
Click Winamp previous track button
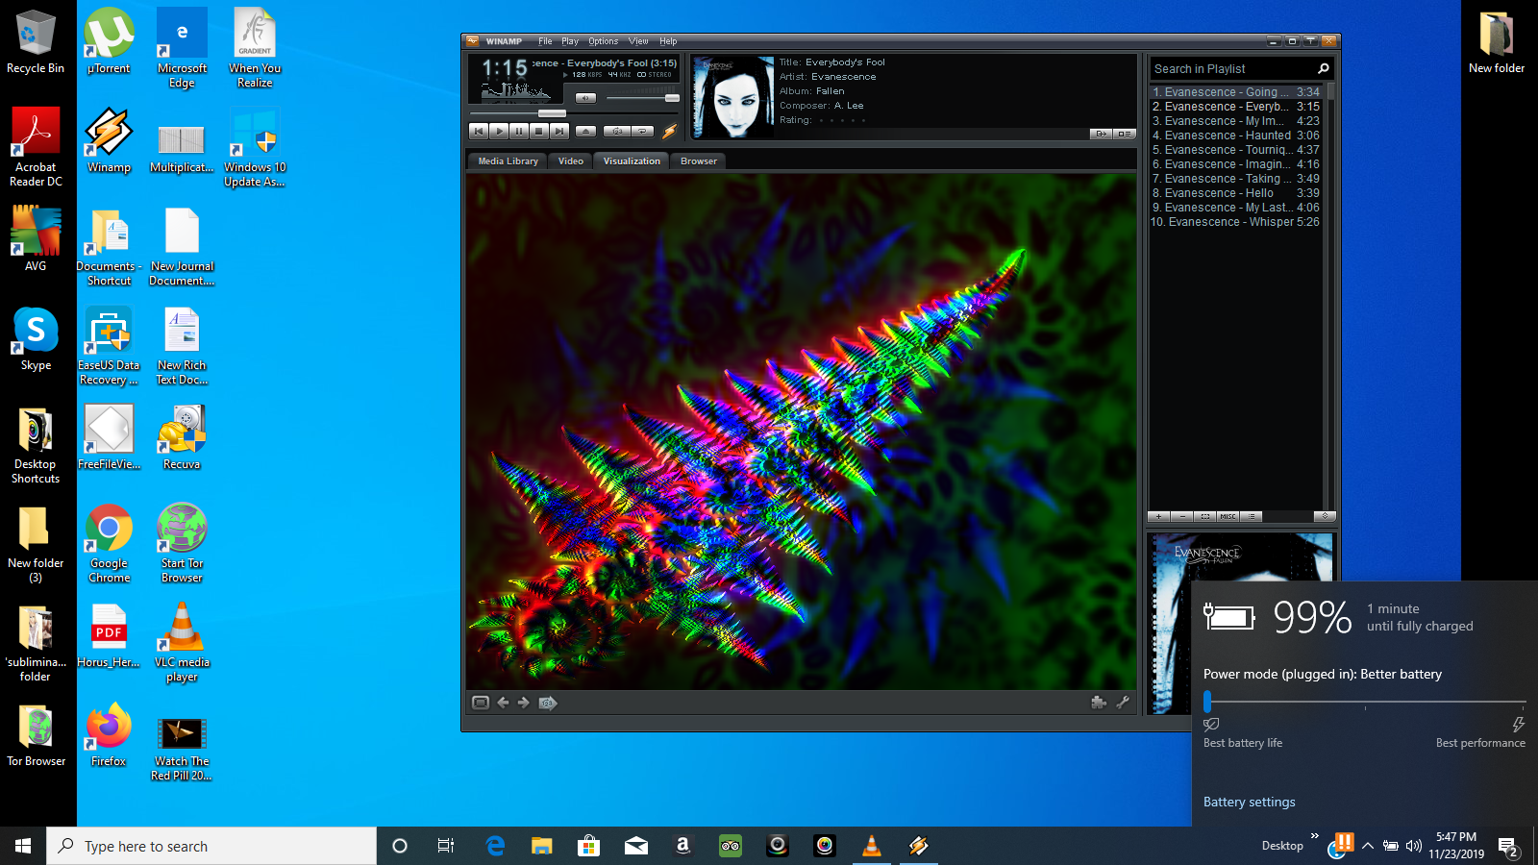(x=479, y=131)
